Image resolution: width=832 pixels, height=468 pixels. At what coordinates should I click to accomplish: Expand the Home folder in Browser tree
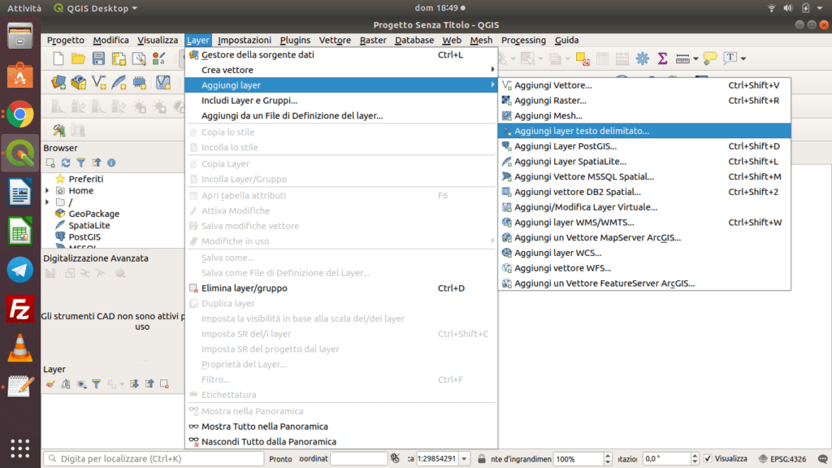click(x=47, y=191)
